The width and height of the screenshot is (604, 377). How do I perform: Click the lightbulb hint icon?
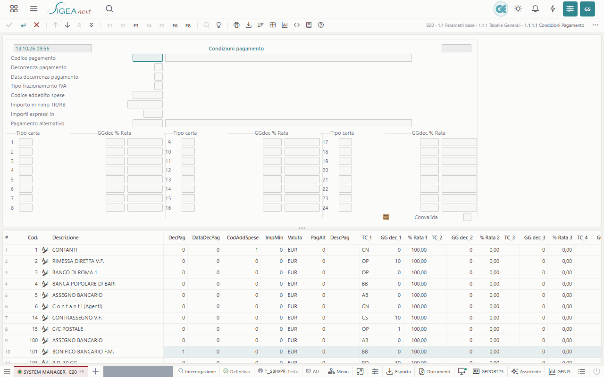click(x=218, y=25)
